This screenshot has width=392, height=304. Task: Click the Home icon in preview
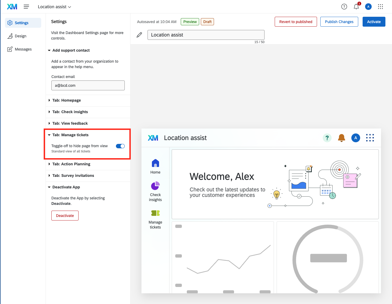[155, 163]
